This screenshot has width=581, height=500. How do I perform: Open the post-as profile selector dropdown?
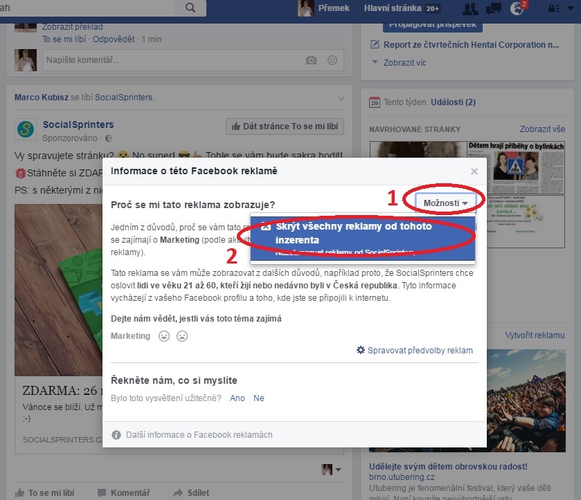pyautogui.click(x=331, y=470)
